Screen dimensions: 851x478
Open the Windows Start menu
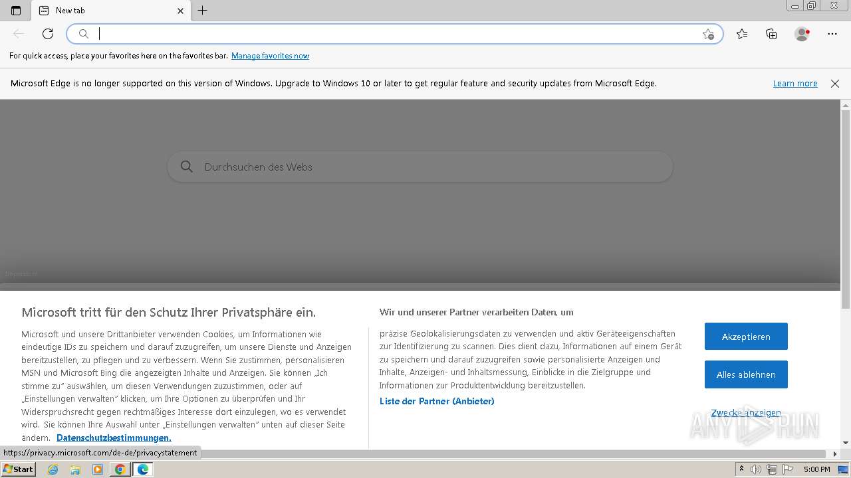click(18, 469)
